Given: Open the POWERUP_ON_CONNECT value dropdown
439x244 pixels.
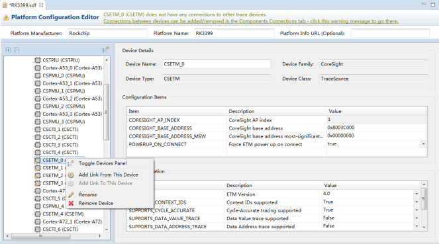Looking at the screenshot, I should 423,144.
